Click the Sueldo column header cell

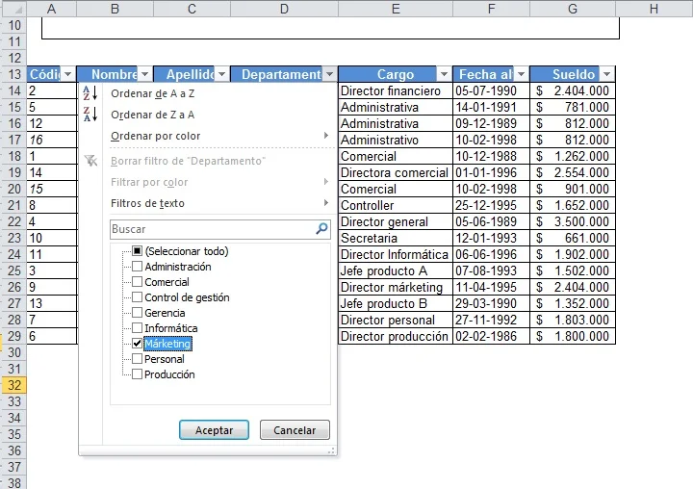(573, 74)
